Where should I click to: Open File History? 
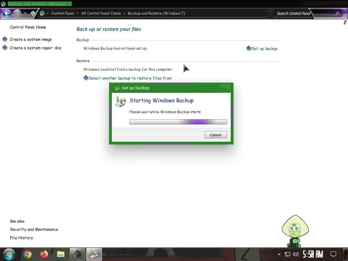tap(21, 238)
